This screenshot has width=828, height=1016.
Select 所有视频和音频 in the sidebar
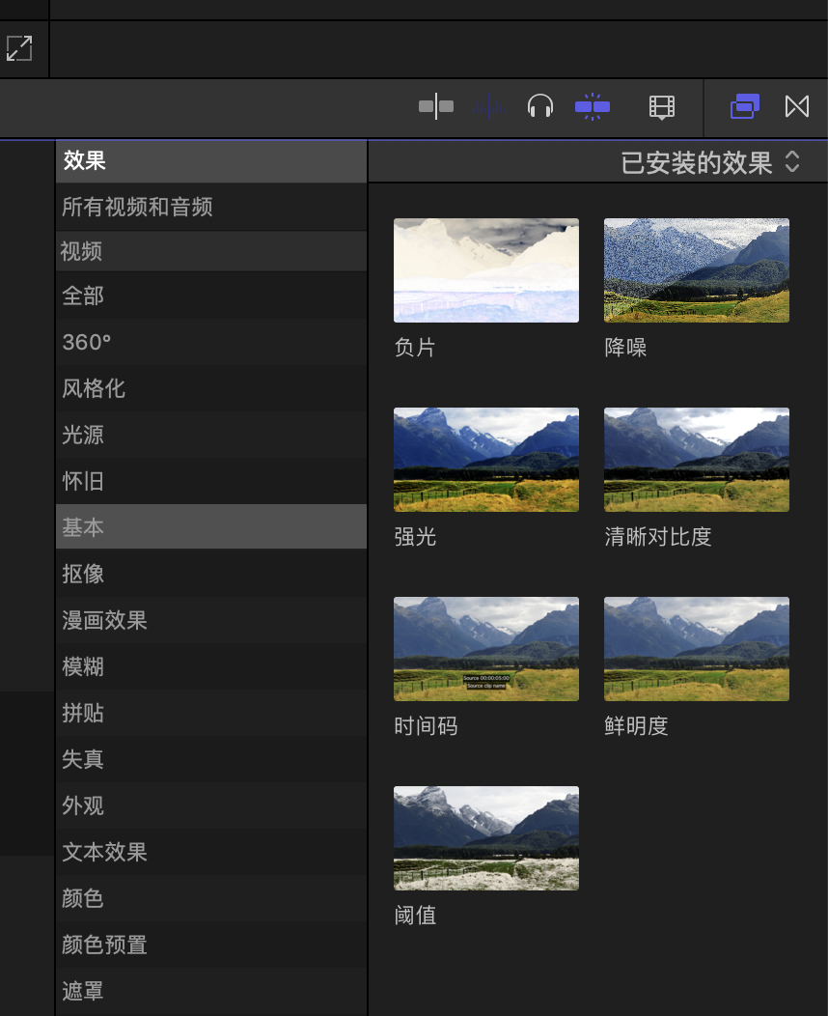coord(137,207)
